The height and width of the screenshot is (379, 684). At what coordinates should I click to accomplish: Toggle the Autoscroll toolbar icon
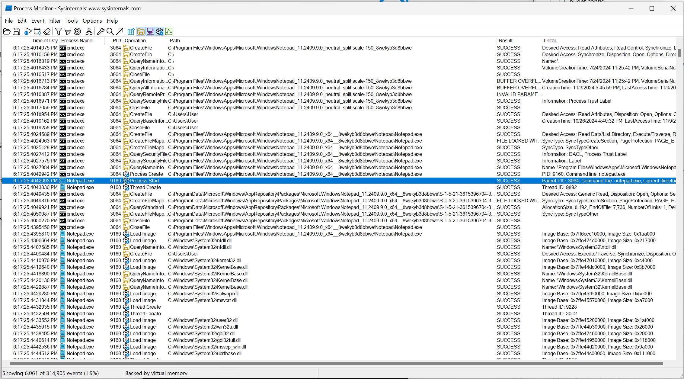(37, 31)
